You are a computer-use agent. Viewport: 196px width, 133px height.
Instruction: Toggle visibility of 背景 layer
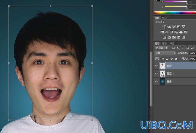coord(156,81)
